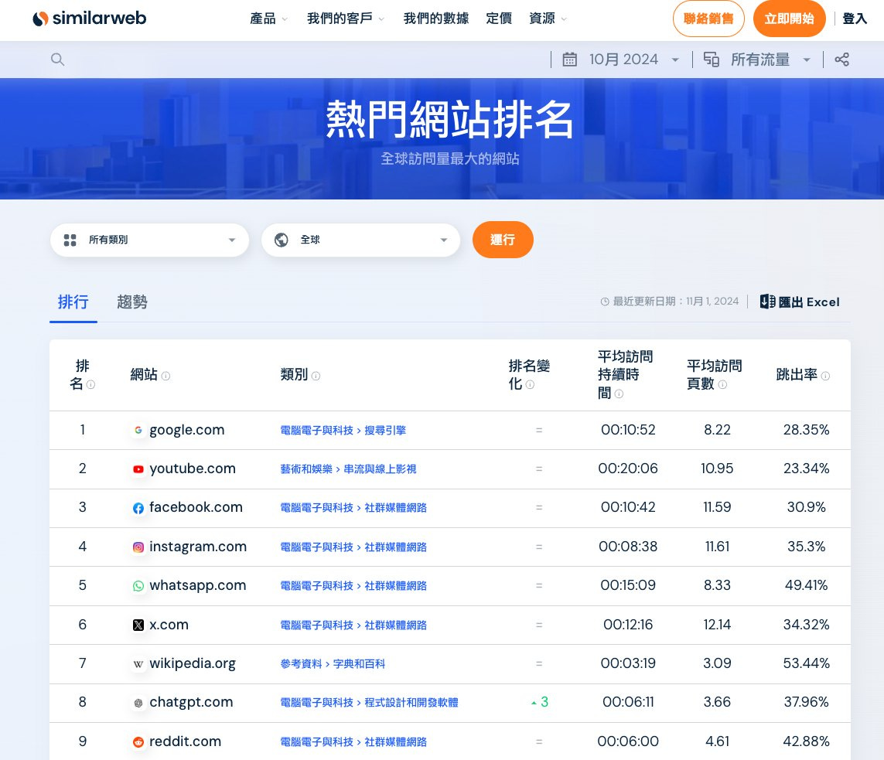The height and width of the screenshot is (760, 884).
Task: Click the grid icon in 所有類別 selector
Action: [70, 240]
